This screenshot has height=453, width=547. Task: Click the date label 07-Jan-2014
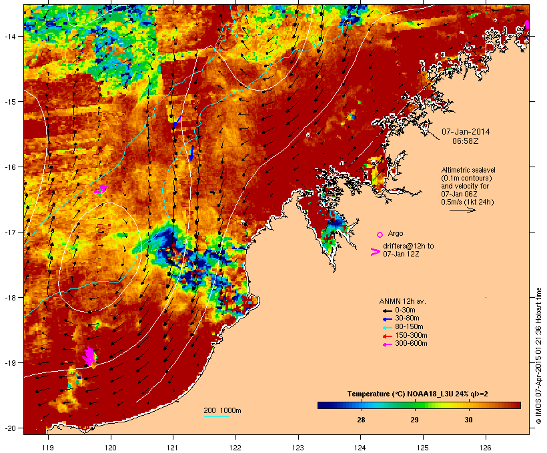coord(466,132)
